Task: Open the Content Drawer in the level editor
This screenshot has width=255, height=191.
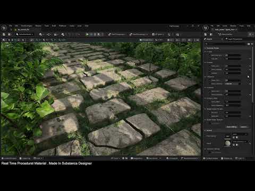Action: 9,158
